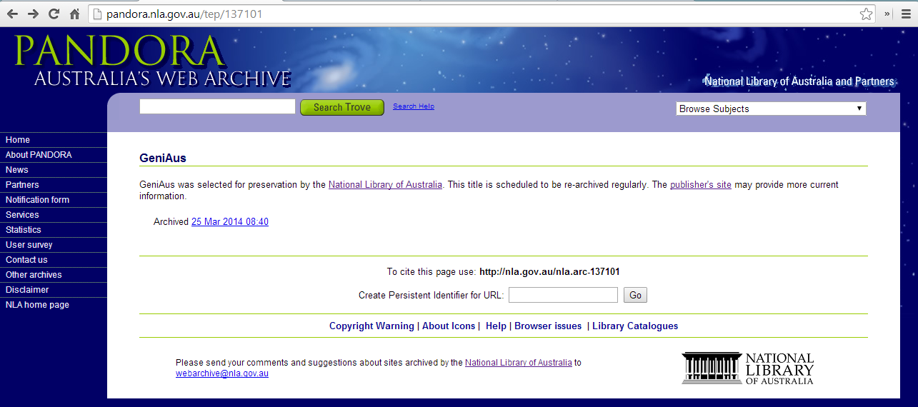This screenshot has width=918, height=407.
Task: Open Other archives in the side menu
Action: (x=54, y=275)
